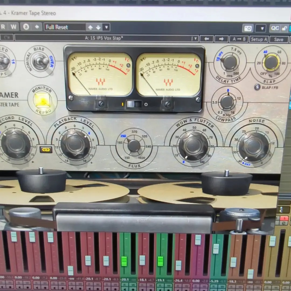Toggle the Monitor Repro lamp button

tap(43, 101)
